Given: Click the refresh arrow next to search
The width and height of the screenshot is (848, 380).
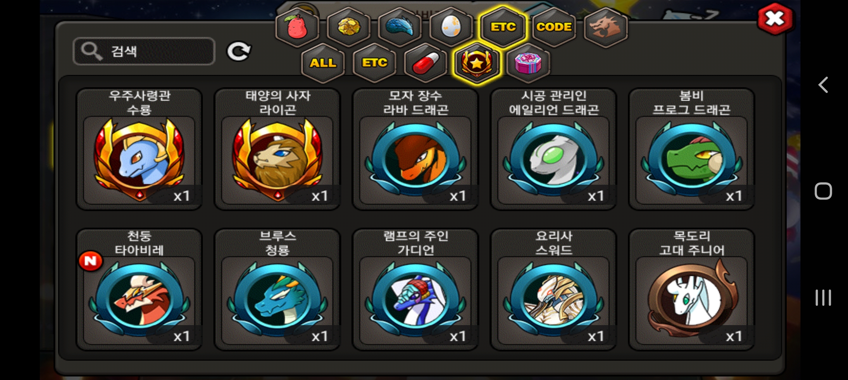Looking at the screenshot, I should (x=239, y=51).
